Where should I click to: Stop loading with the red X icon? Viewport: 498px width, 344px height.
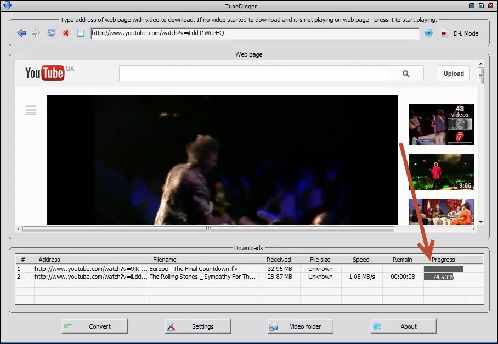click(x=66, y=33)
